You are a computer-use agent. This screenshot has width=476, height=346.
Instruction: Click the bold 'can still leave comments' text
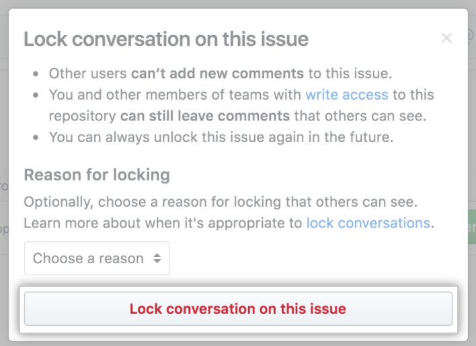(204, 116)
